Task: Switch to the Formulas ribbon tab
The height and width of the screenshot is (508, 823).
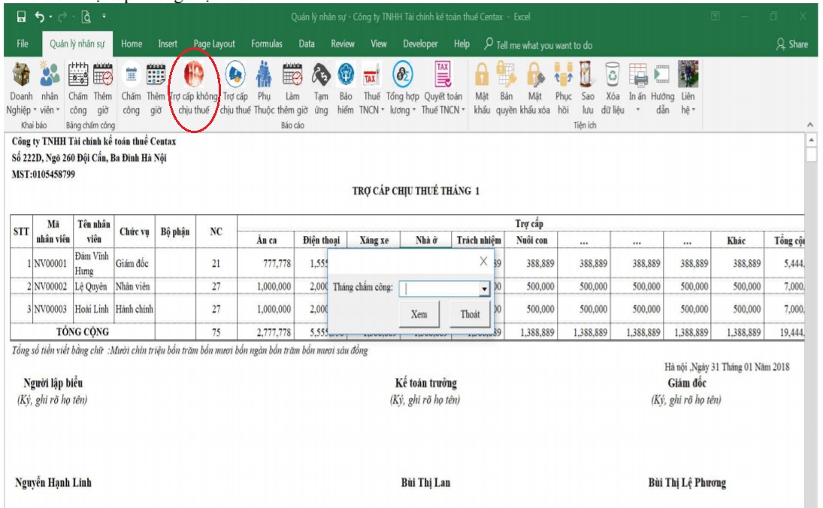Action: [x=267, y=44]
